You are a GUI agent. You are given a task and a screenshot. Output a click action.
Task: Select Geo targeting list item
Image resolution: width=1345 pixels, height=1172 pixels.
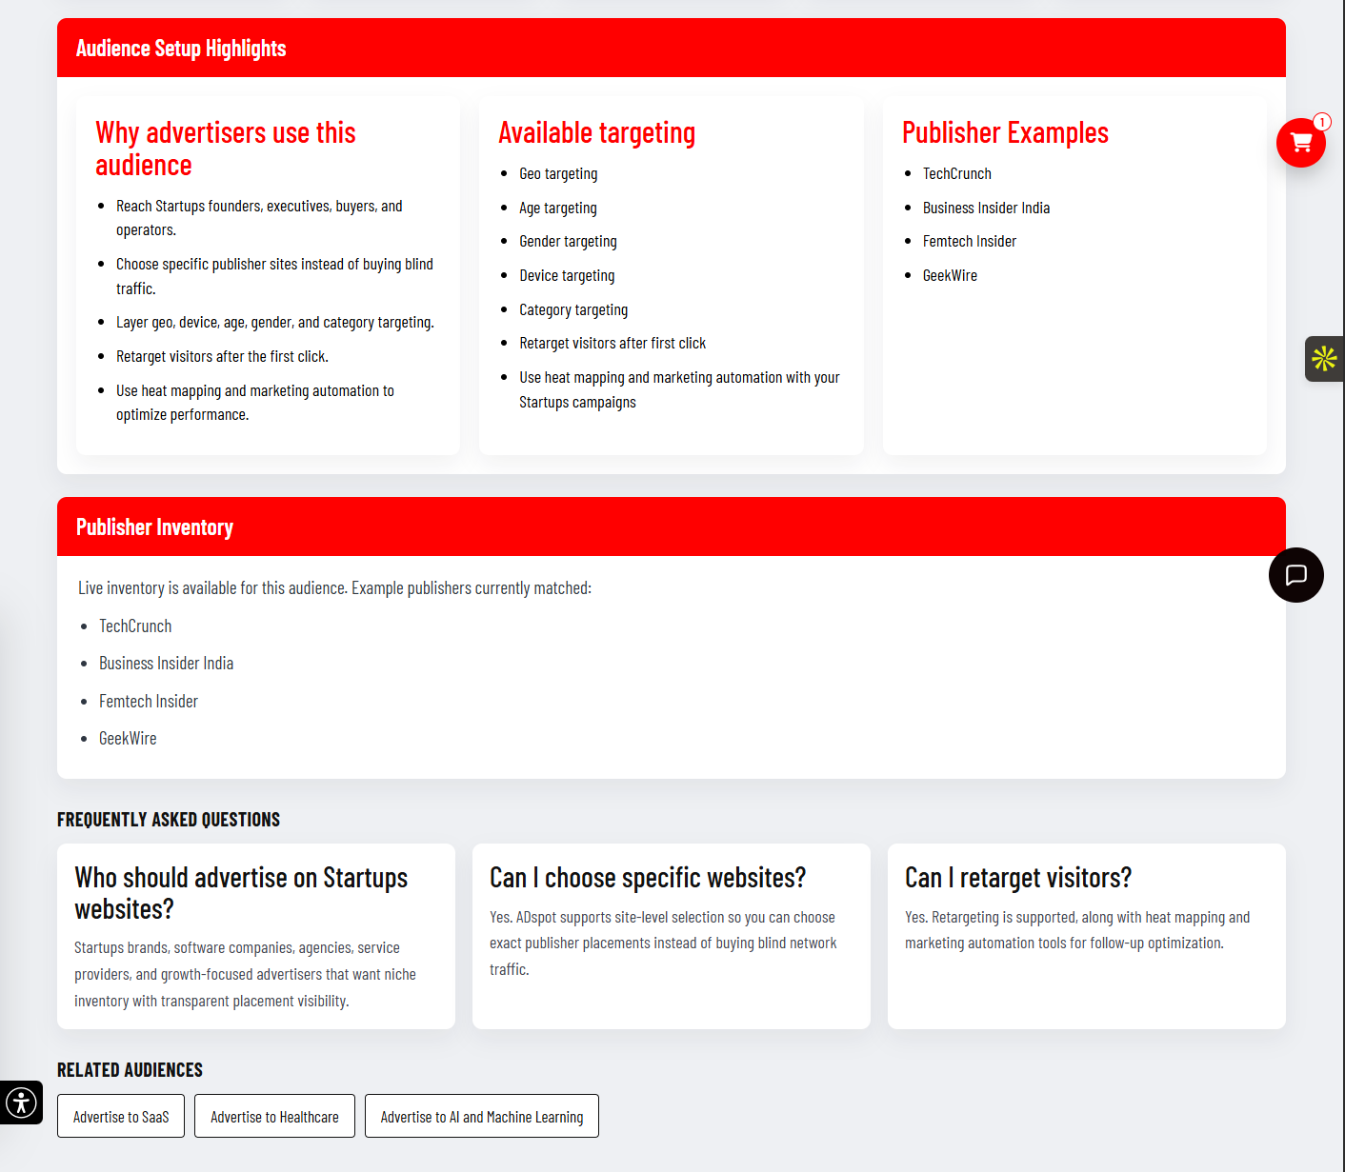[558, 173]
